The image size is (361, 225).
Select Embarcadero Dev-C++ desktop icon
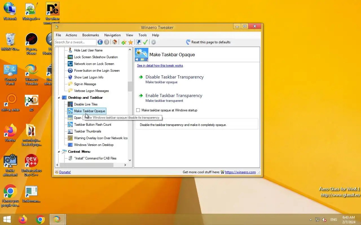click(x=31, y=165)
